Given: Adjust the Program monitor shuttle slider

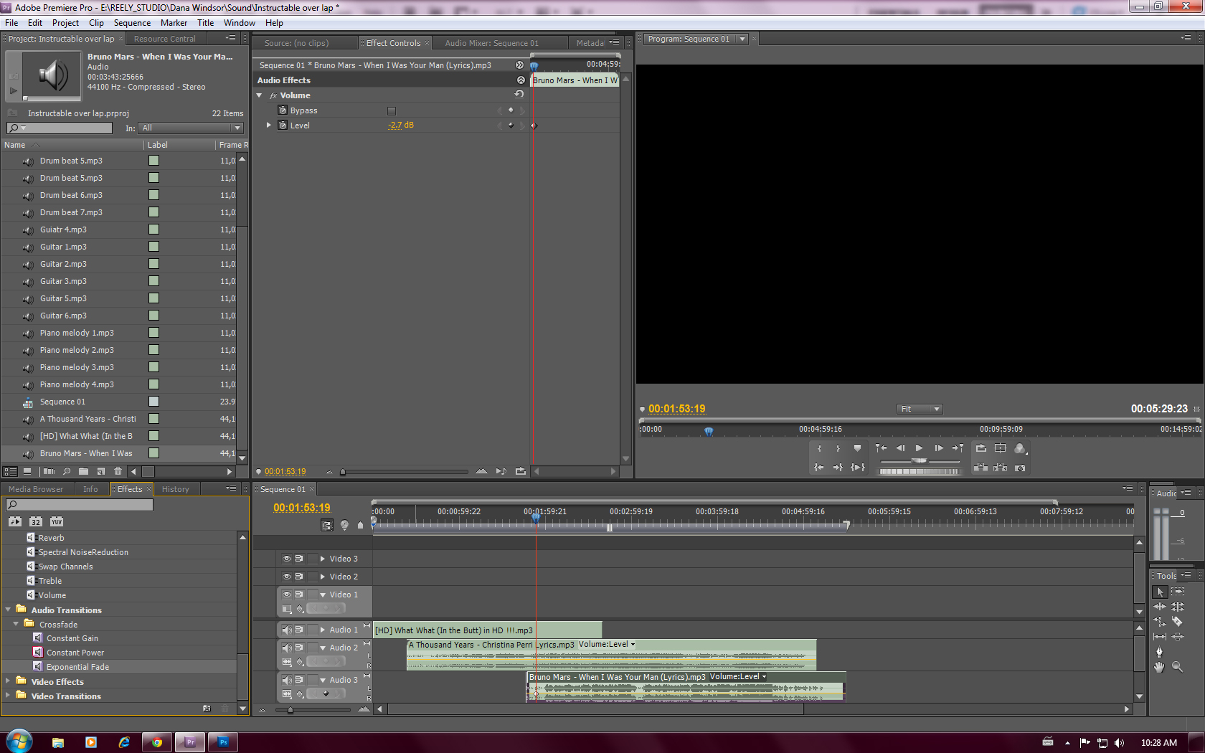Looking at the screenshot, I should pyautogui.click(x=919, y=461).
